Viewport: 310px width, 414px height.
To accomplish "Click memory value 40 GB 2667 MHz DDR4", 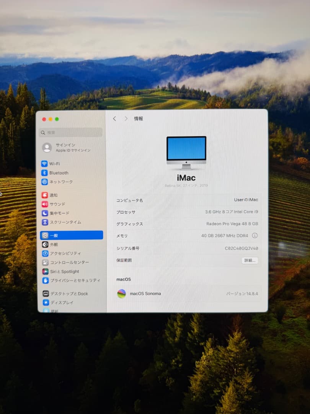I will point(225,235).
